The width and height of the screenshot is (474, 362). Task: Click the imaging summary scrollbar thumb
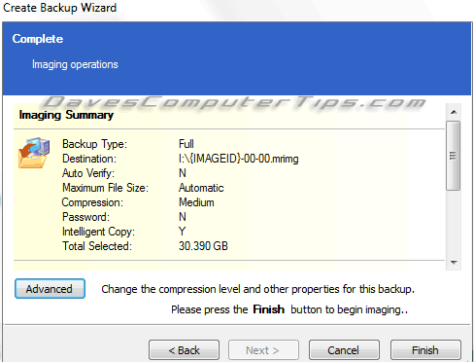click(454, 156)
